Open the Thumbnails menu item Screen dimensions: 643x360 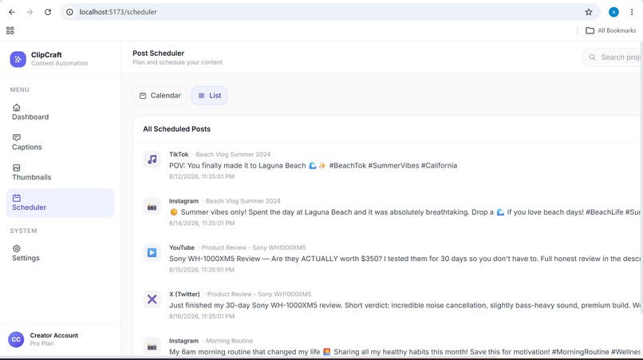[60, 172]
